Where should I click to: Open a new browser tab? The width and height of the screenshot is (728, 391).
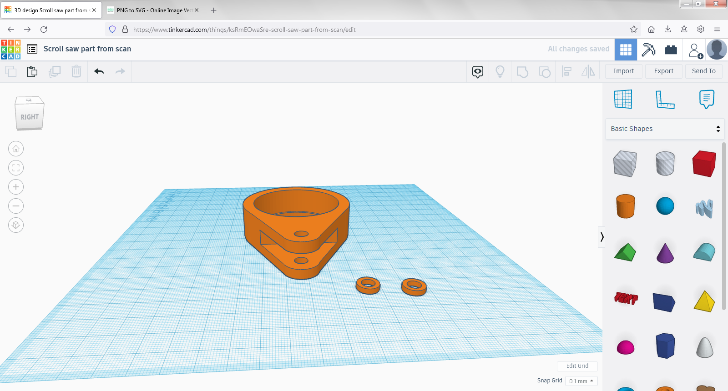(213, 10)
